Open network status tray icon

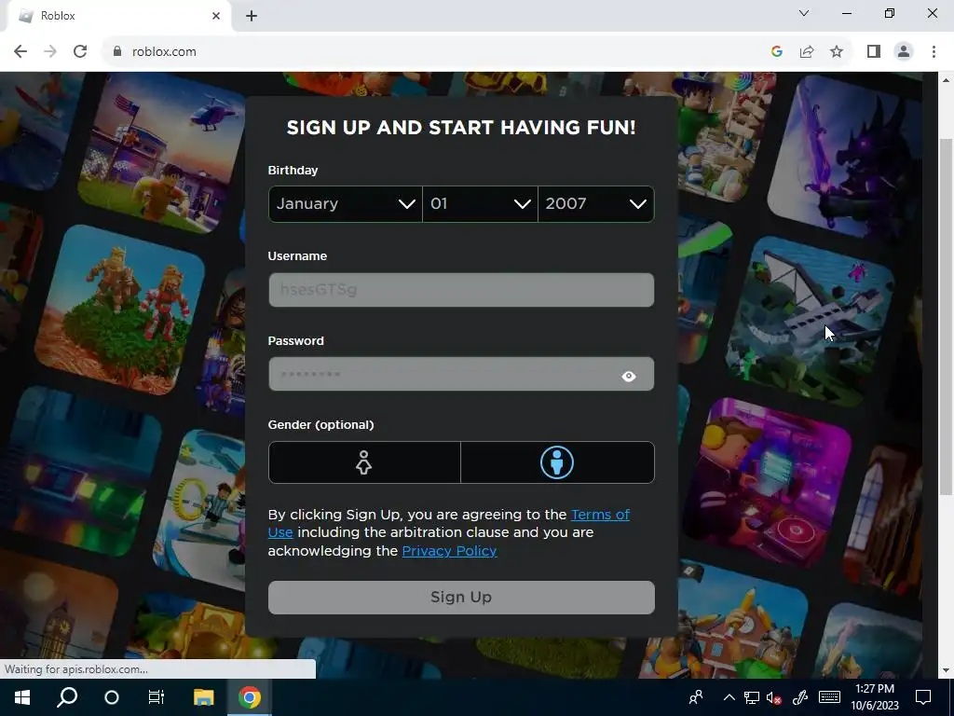click(x=752, y=697)
